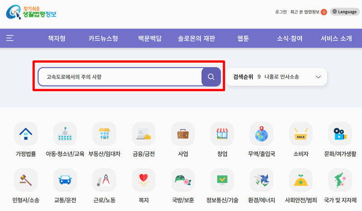Open the 사회안전/범죄 hard hat icon
Viewport: 362px width, 211px height.
coord(300,180)
